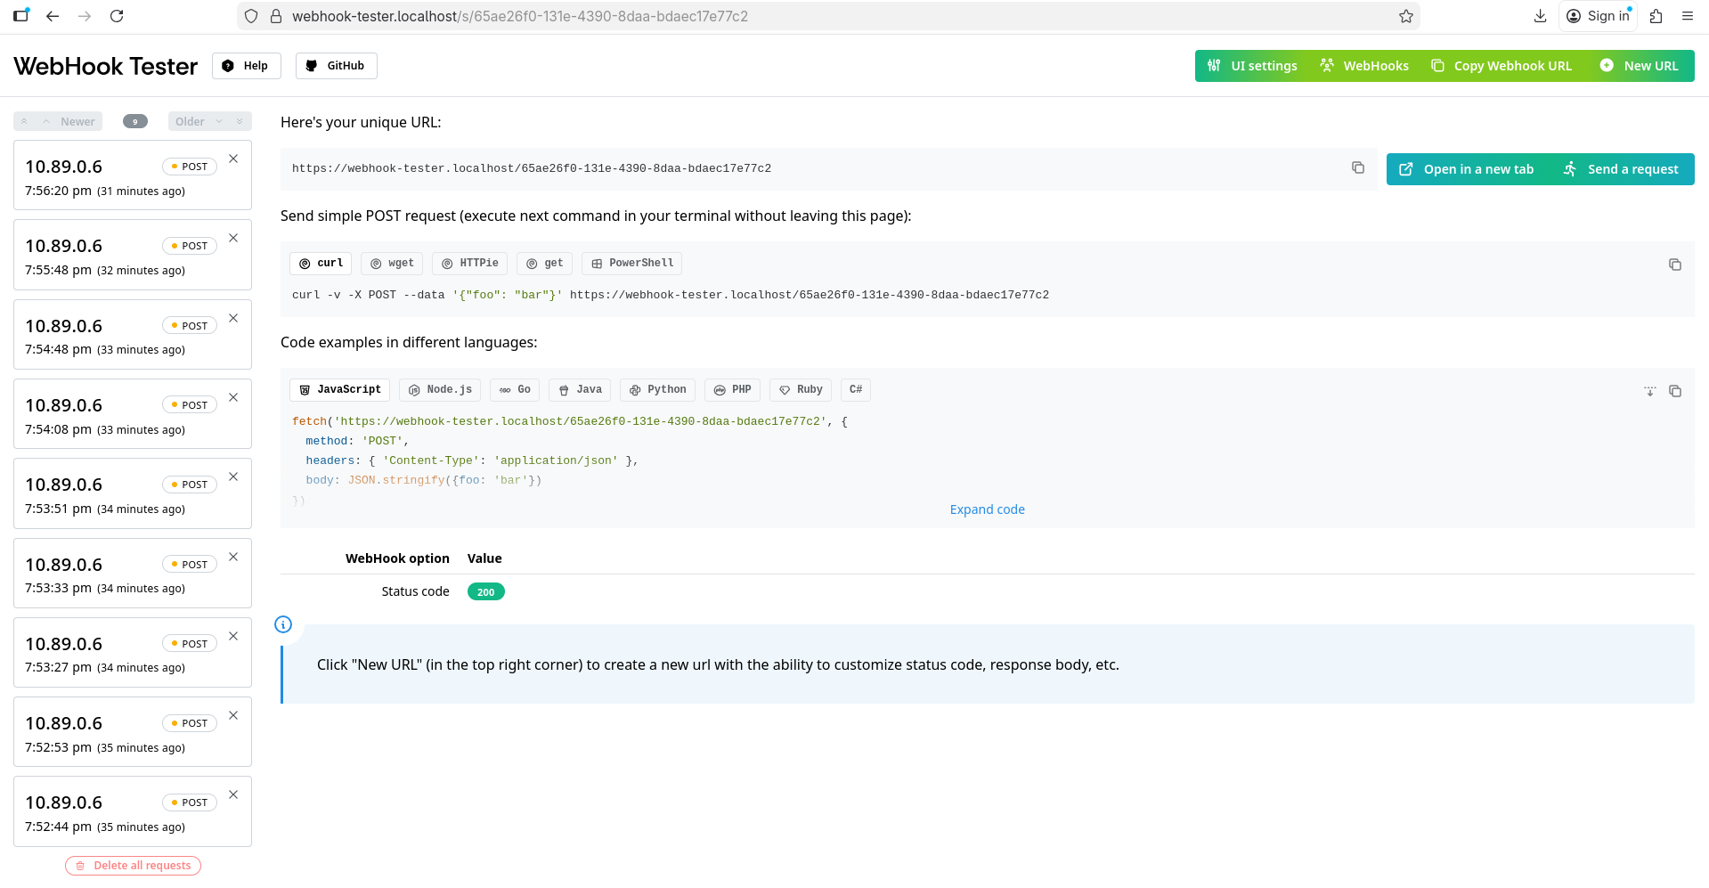Close the request received at 7:52:53 pm
Viewport: 1709px width, 888px height.
pos(233,715)
